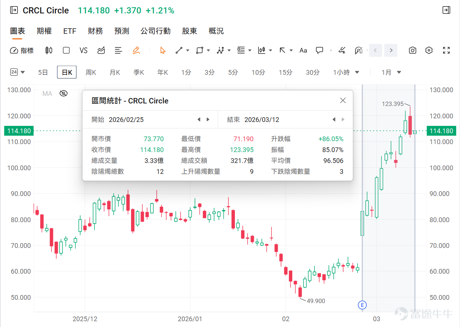
Task: Expand the range statistics dropdown arrow
Action: pyautogui.click(x=271, y=50)
